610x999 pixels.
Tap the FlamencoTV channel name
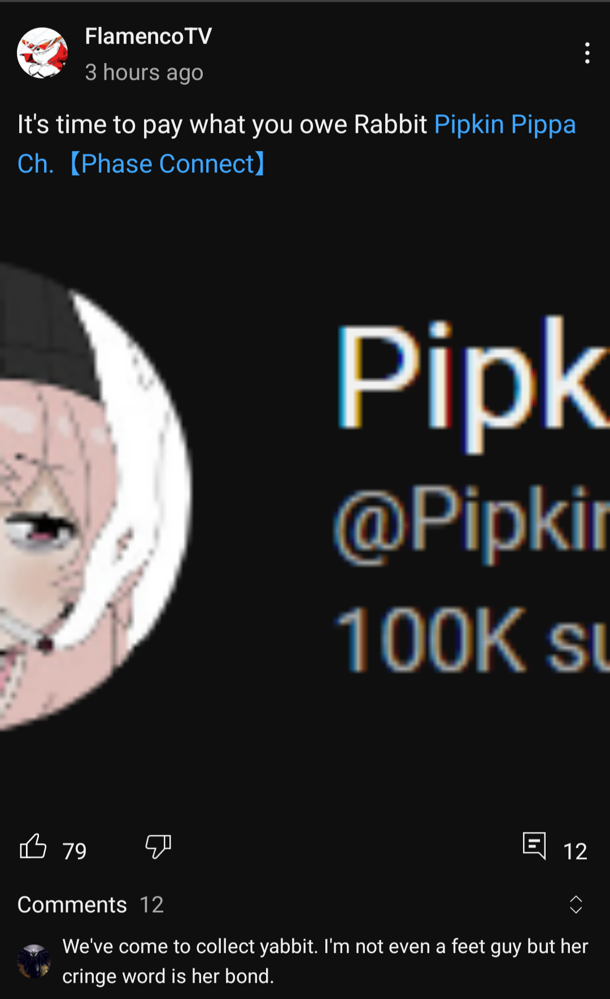149,36
